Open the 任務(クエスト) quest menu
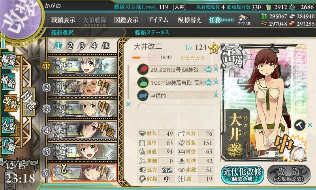Image resolution: width=316 pixels, height=190 pixels. click(x=221, y=20)
